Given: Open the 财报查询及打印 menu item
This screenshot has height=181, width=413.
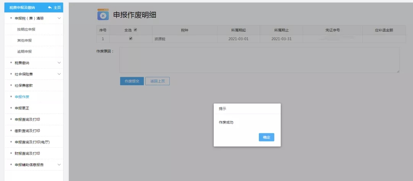Looking at the screenshot, I should click(x=28, y=153).
